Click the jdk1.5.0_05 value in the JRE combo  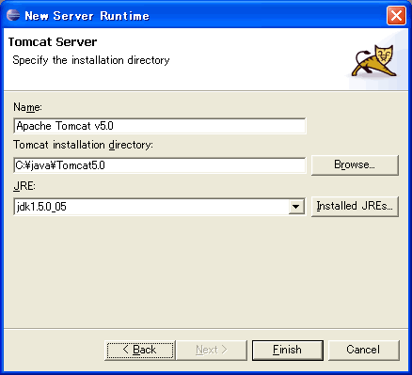[x=41, y=207]
